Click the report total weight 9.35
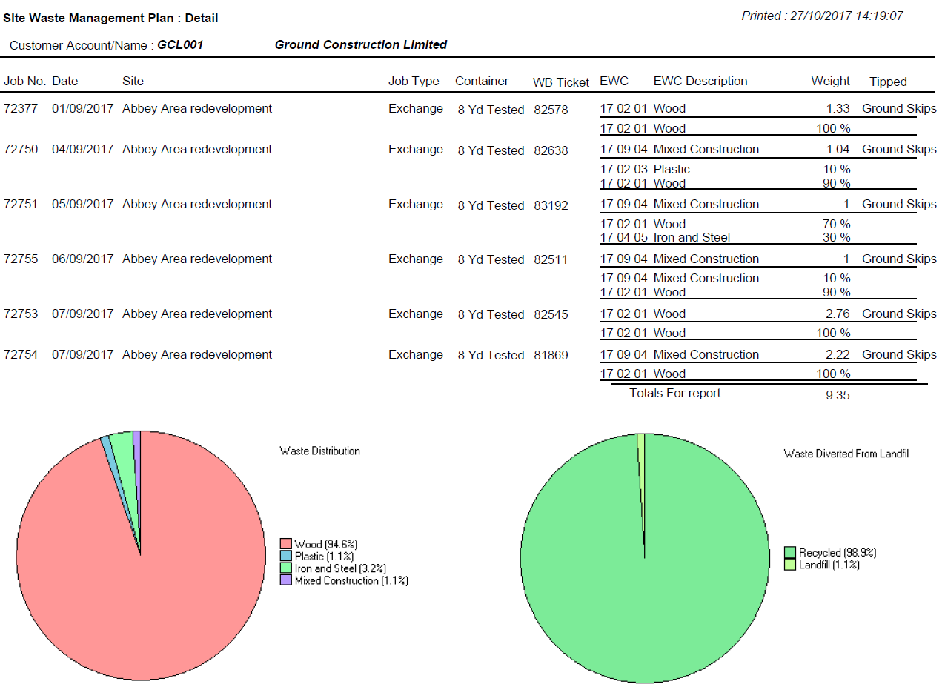The height and width of the screenshot is (690, 945). pyautogui.click(x=838, y=395)
